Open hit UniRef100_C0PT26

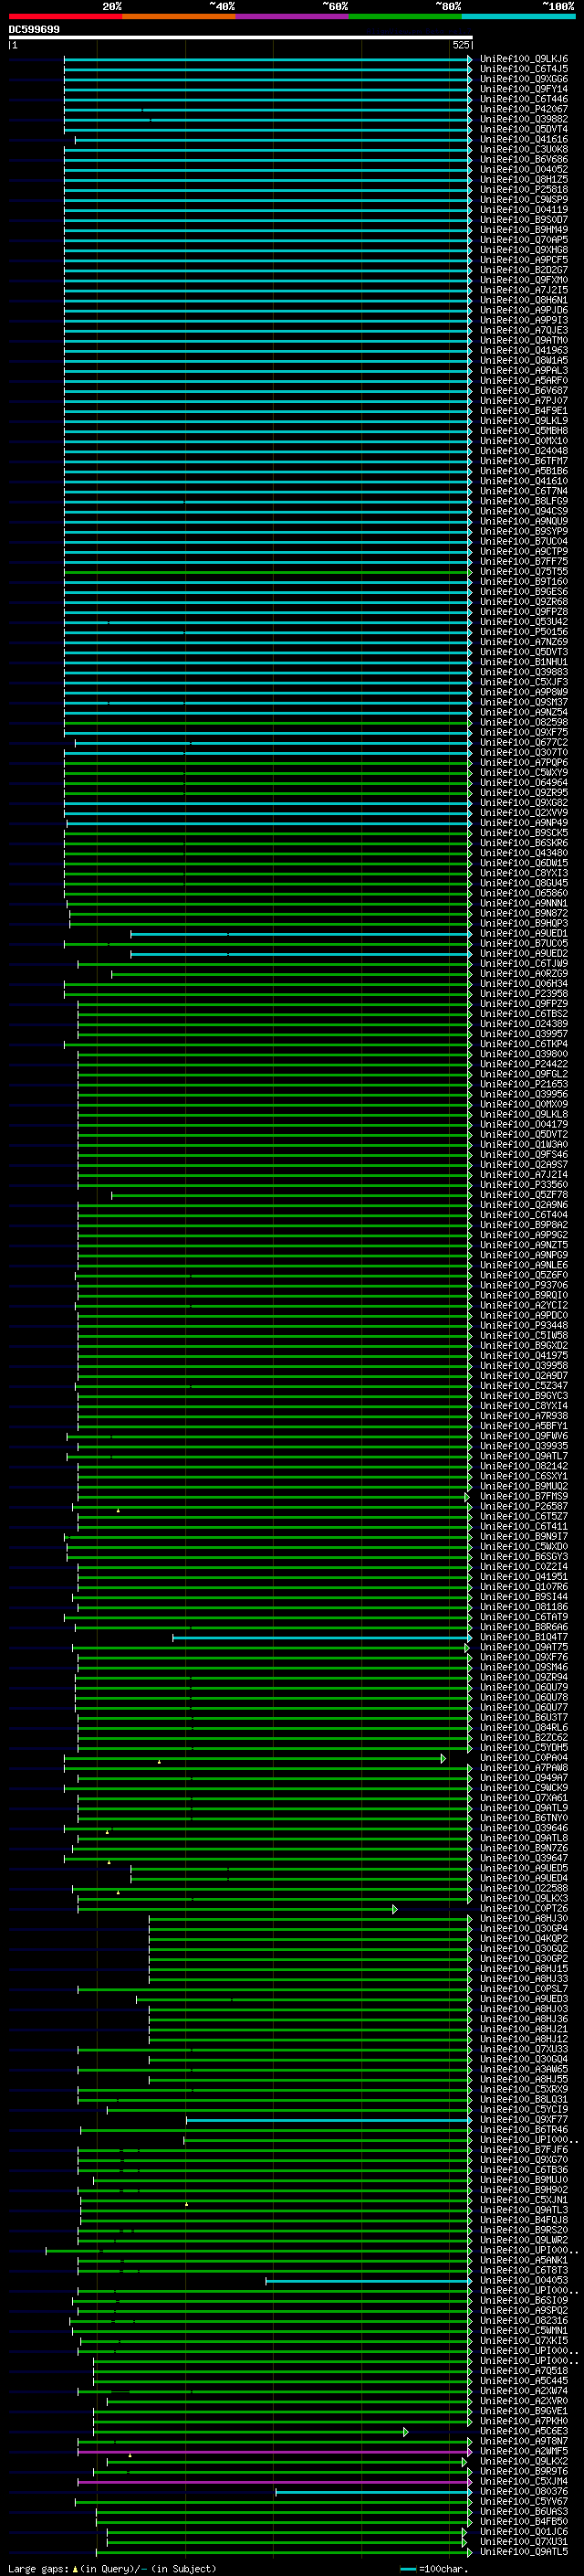tap(523, 1907)
